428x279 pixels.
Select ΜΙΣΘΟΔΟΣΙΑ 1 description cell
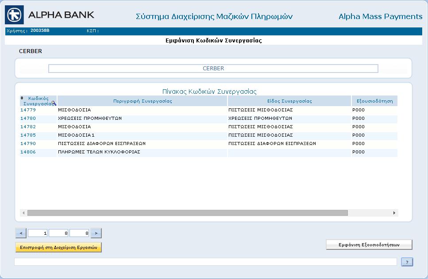(142, 135)
